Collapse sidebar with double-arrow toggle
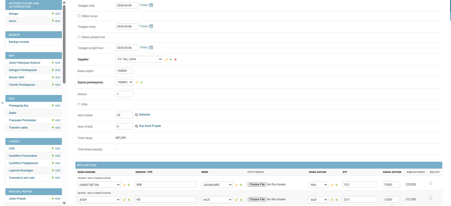Viewport: 451px width, 206px height. pos(2,103)
